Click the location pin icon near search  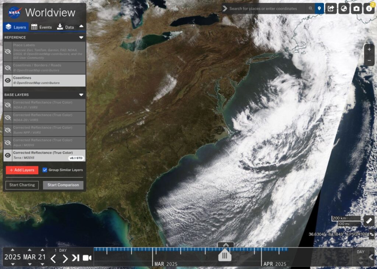point(319,8)
